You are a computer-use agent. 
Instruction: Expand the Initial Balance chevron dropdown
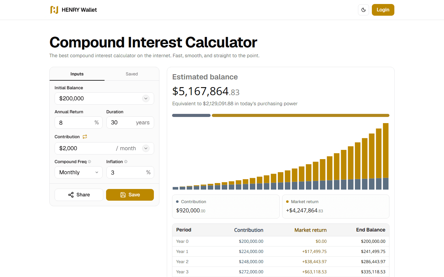click(x=146, y=98)
